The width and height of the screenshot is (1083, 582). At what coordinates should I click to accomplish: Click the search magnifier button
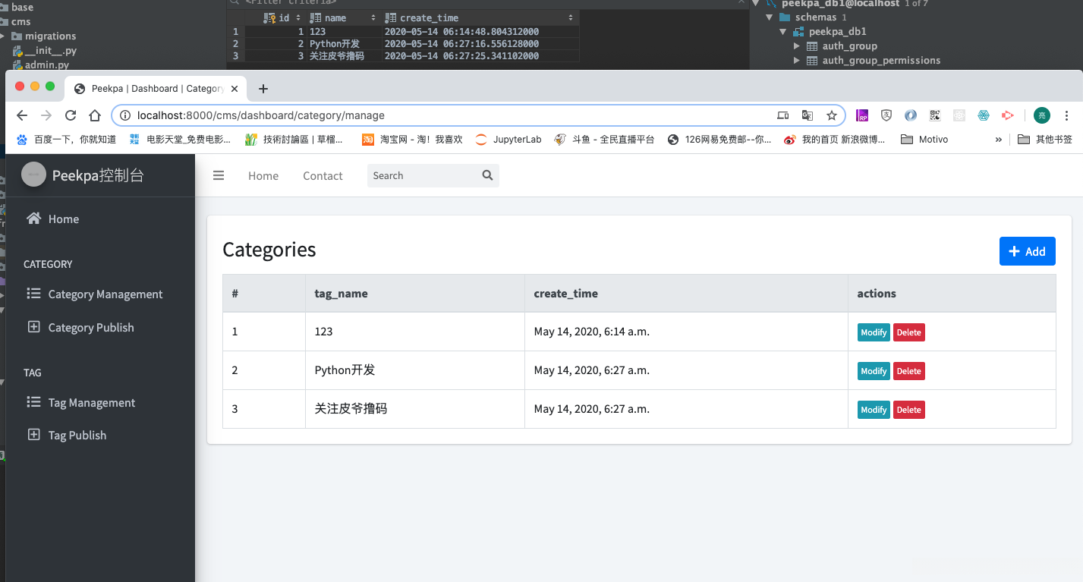click(x=487, y=175)
